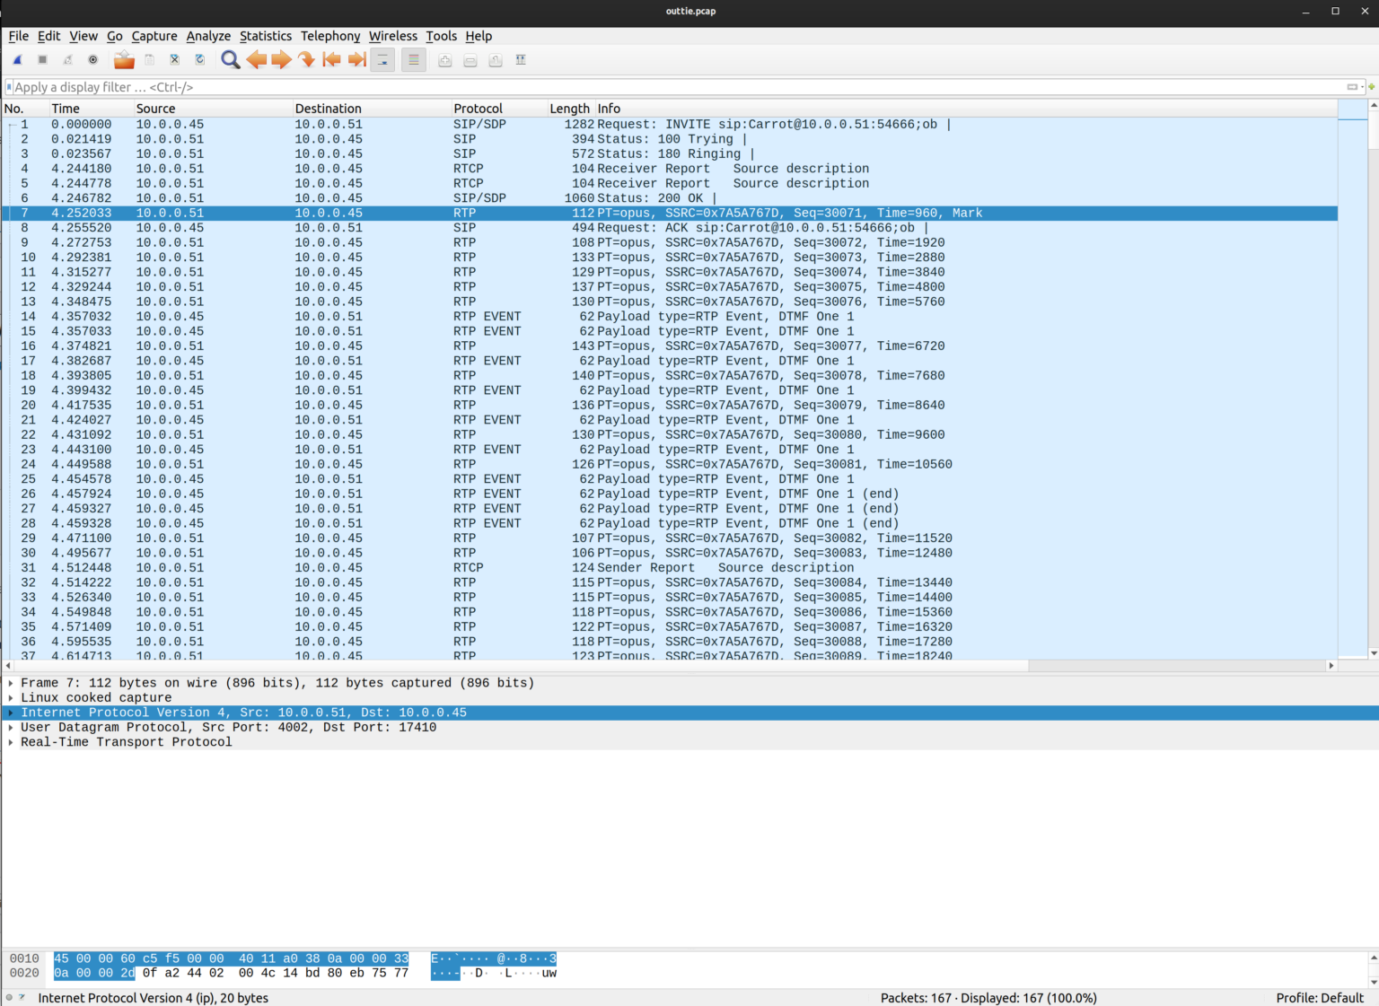Image resolution: width=1379 pixels, height=1006 pixels.
Task: Toggle automatic scrolling during live capture
Action: [382, 59]
